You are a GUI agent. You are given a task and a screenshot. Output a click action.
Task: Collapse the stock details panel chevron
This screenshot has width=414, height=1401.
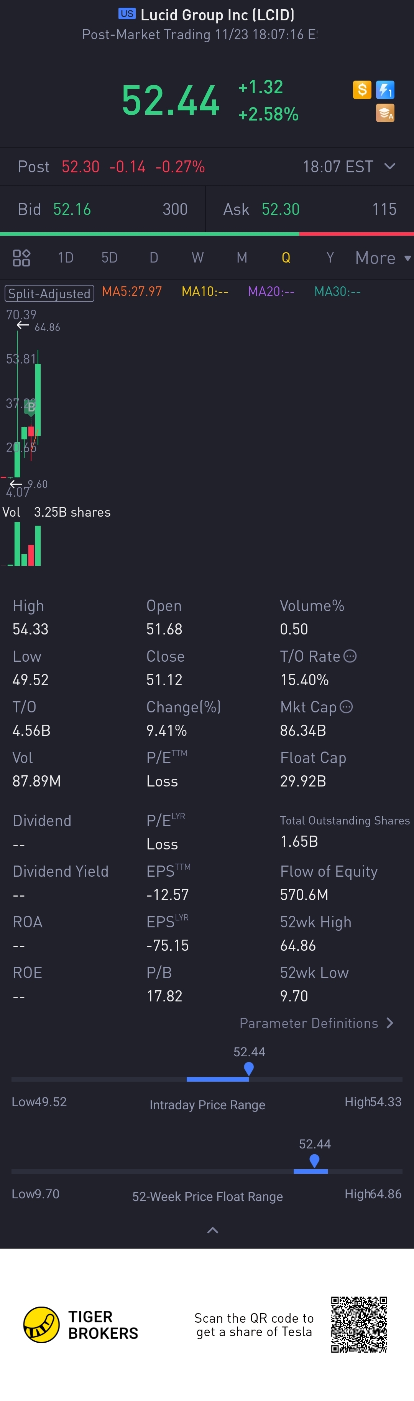(212, 1230)
